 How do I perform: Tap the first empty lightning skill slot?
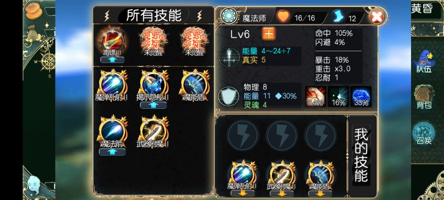[243, 136]
